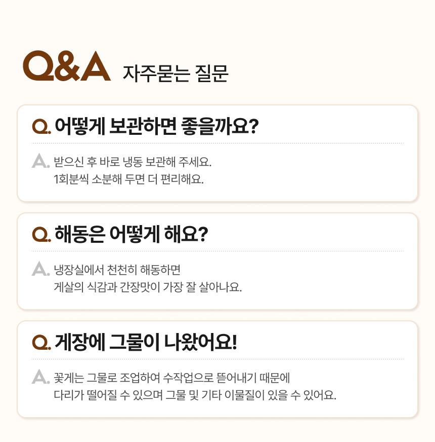Click the gray A icon beside '냉장실에서 천천히'
This screenshot has height=442, width=435.
click(40, 269)
